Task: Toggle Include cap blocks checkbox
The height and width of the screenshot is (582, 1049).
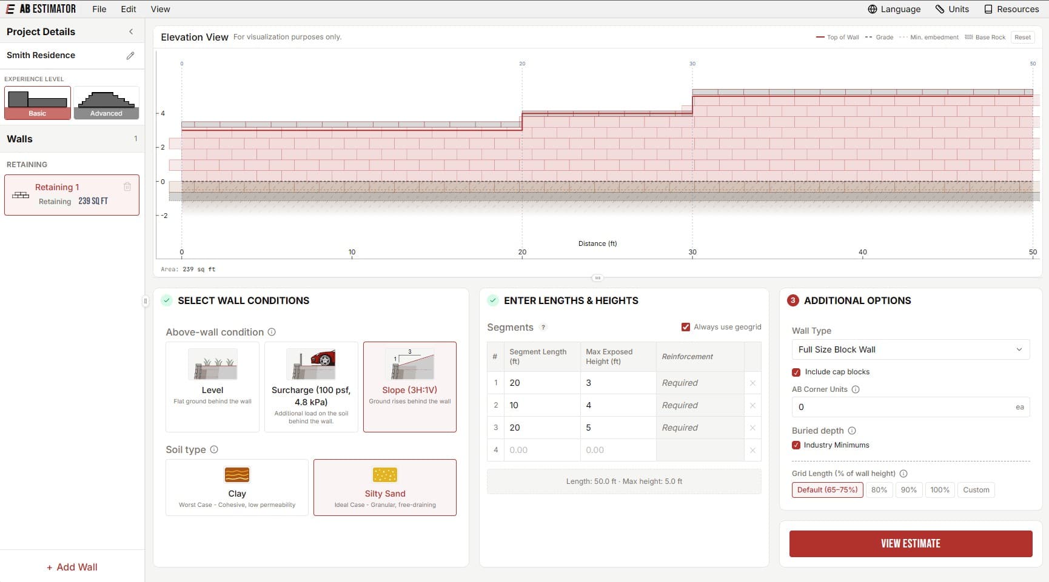Action: coord(796,372)
